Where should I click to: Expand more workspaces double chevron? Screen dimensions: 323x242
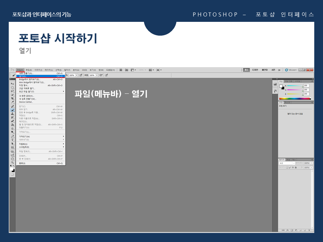tap(279, 70)
